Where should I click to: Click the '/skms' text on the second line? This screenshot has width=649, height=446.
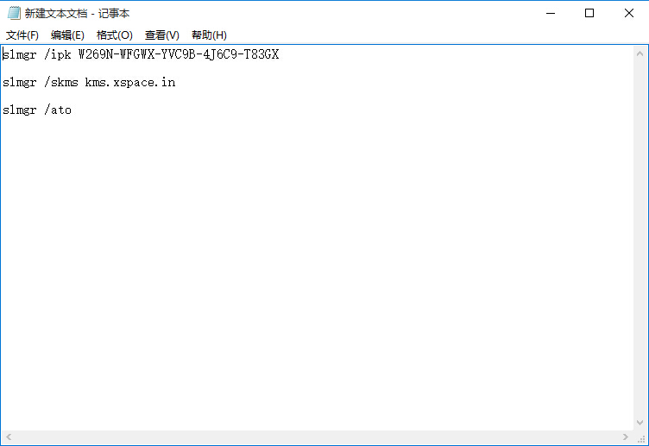tap(61, 82)
